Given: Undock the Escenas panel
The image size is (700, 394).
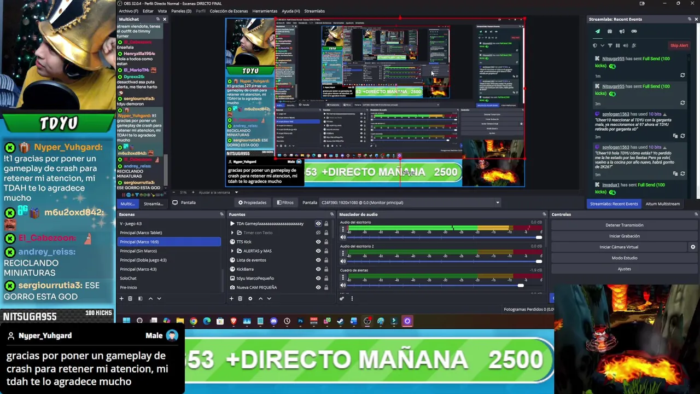Looking at the screenshot, I should [221, 215].
